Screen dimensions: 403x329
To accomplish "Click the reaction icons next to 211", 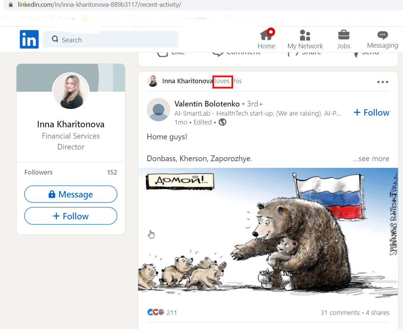I will coord(156,312).
